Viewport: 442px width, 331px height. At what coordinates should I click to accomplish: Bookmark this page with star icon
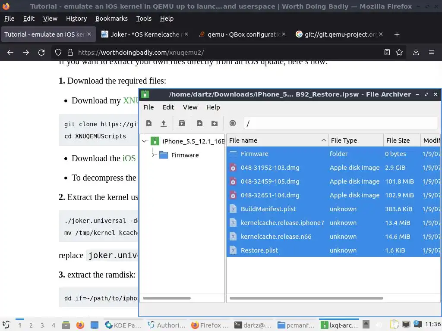pos(399,52)
